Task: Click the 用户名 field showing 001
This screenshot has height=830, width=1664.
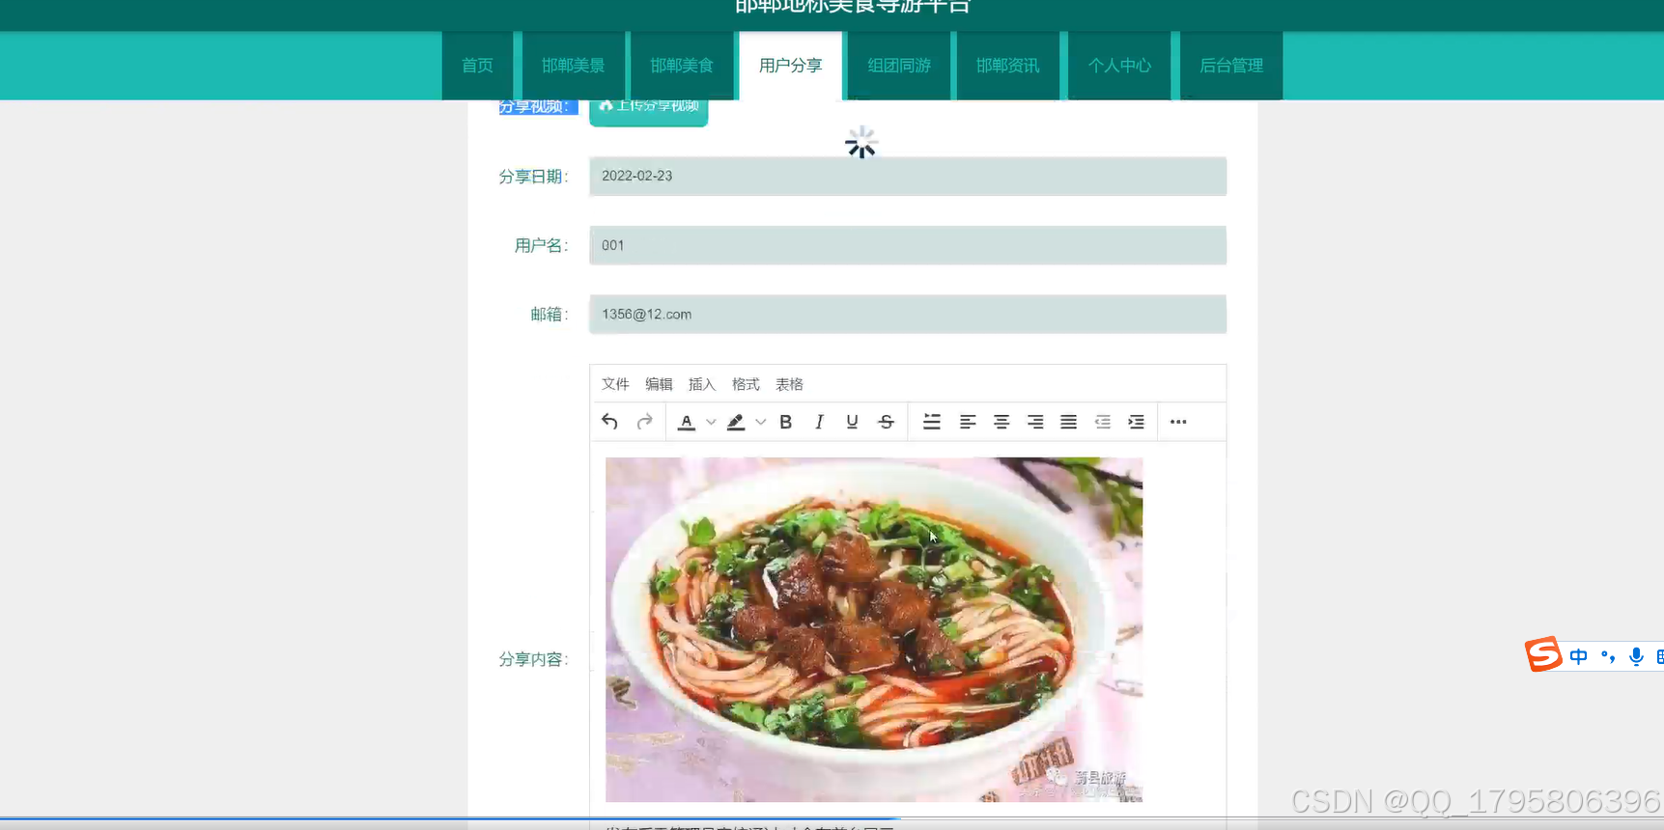Action: tap(908, 245)
